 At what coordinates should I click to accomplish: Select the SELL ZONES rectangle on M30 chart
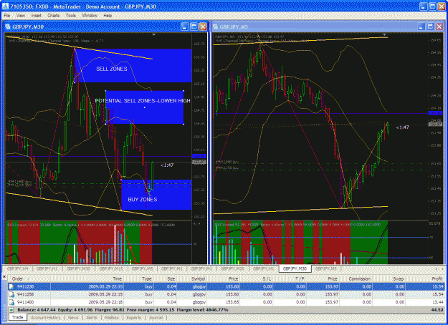(x=133, y=66)
